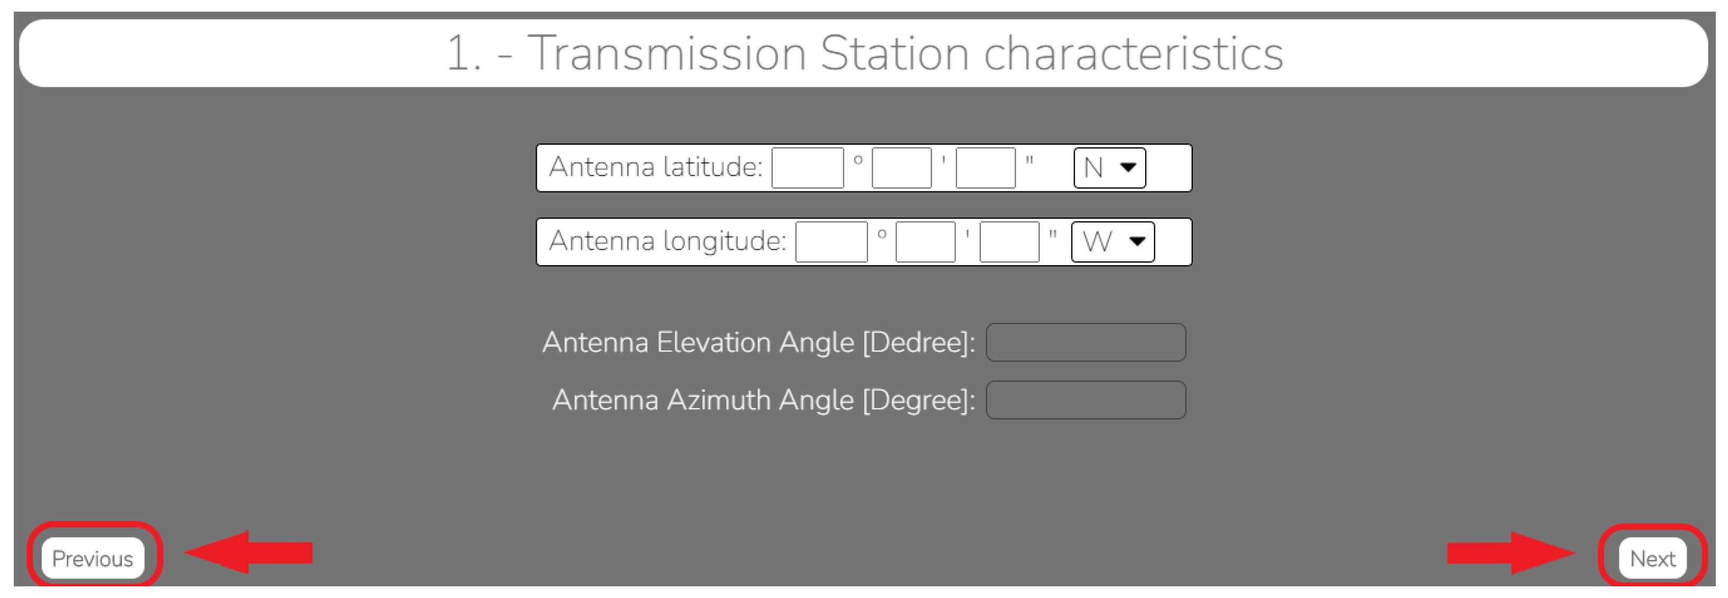This screenshot has width=1728, height=598.
Task: Click the "Antenna latitude:" label
Action: tap(655, 167)
